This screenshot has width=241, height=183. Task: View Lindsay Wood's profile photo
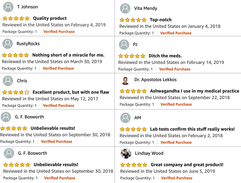tap(126, 153)
